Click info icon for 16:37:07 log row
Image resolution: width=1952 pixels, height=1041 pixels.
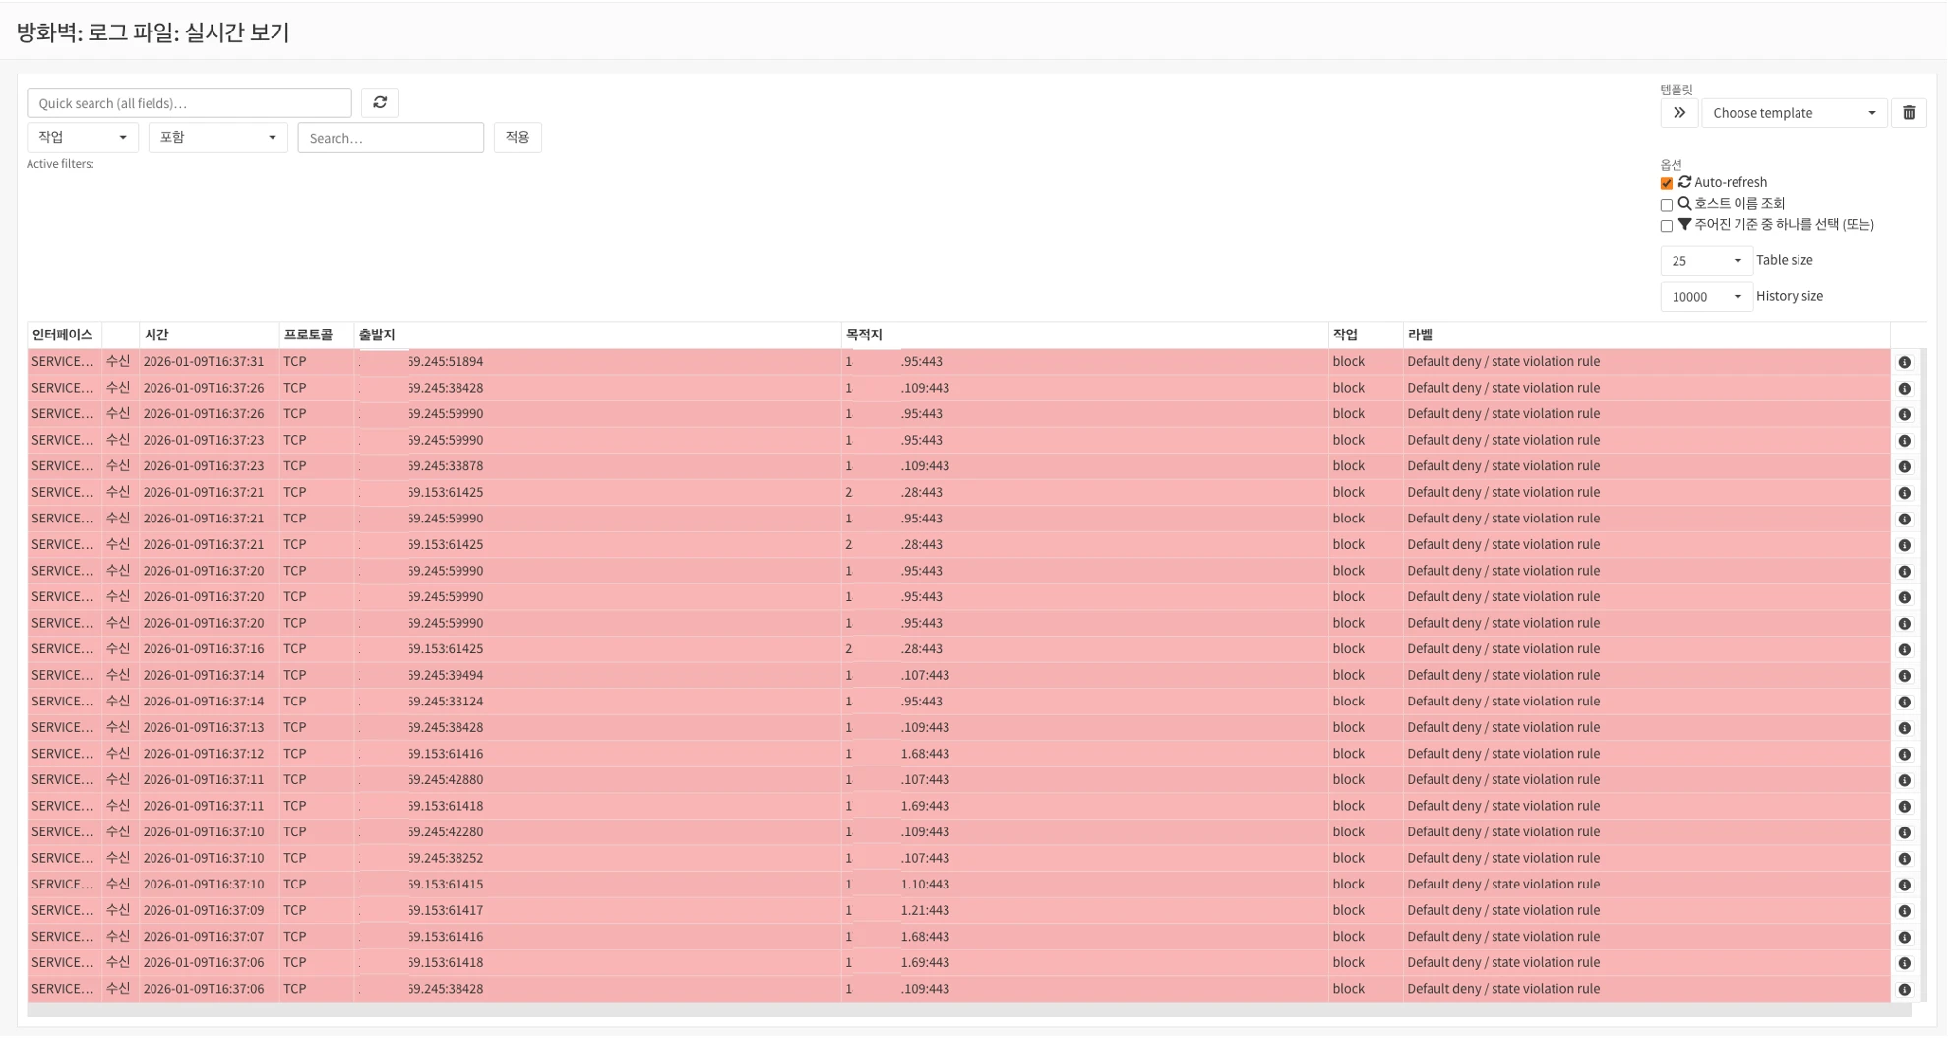tap(1904, 937)
